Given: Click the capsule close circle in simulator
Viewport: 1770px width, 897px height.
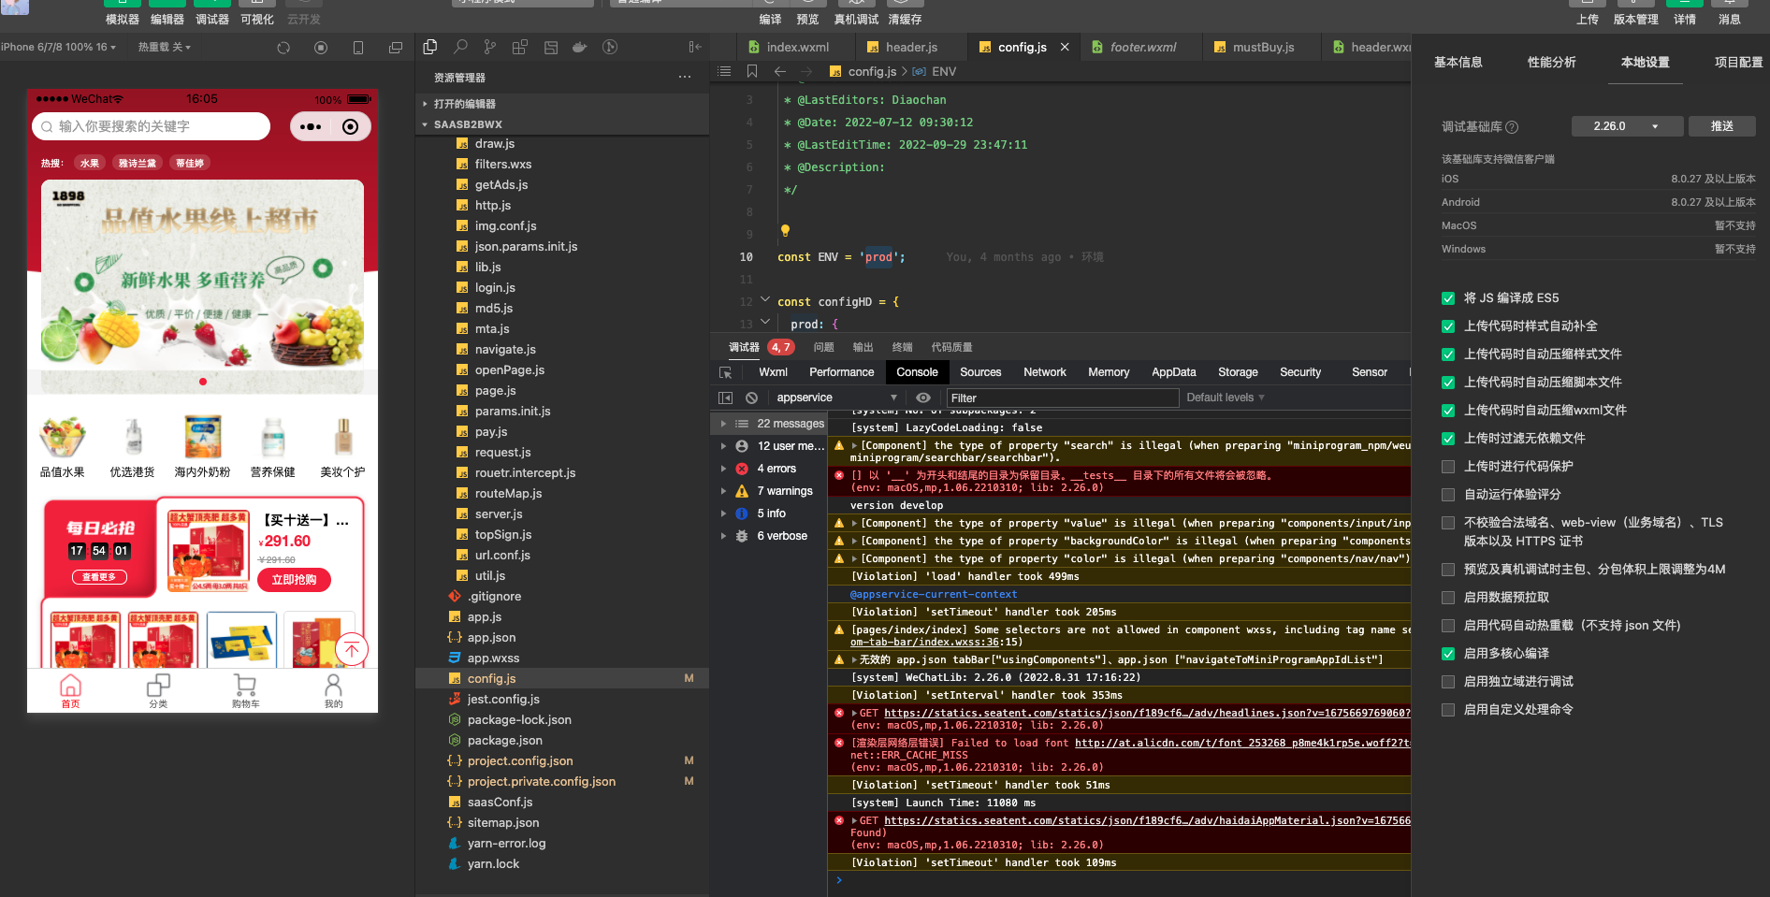Looking at the screenshot, I should pos(351,126).
